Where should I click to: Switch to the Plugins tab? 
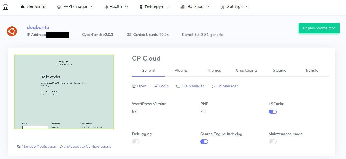point(181,70)
